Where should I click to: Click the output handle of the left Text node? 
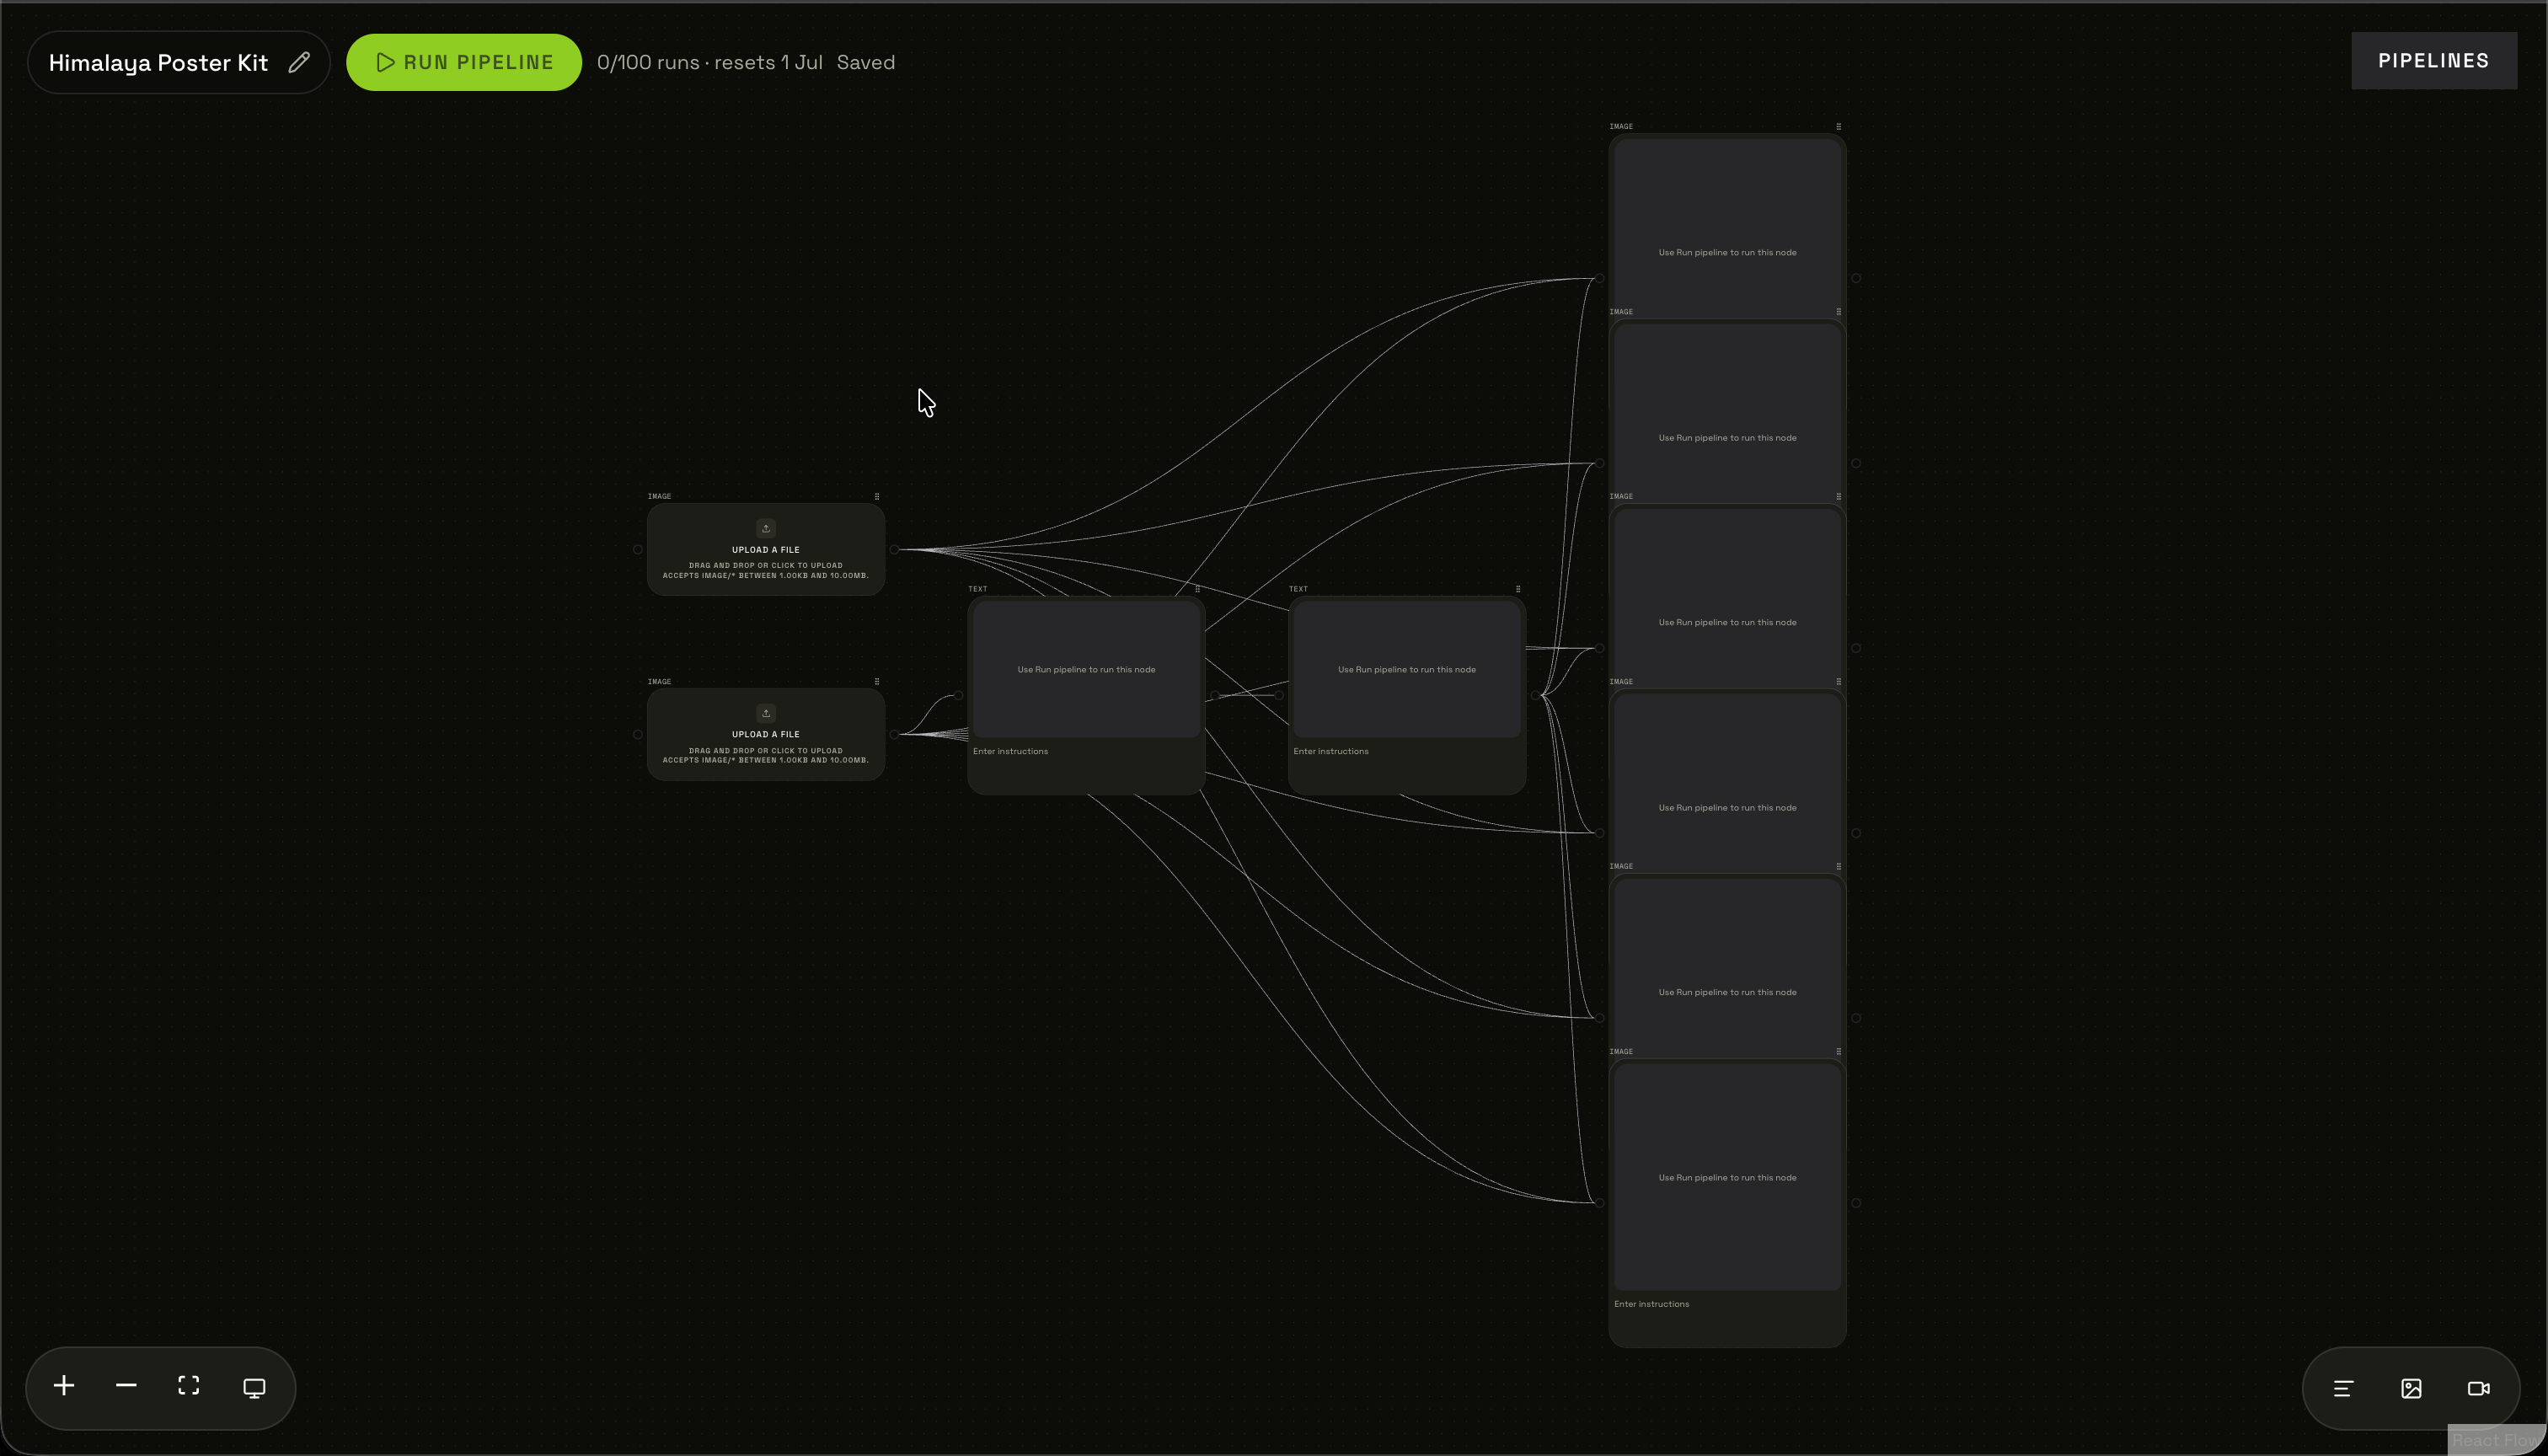tap(1215, 695)
